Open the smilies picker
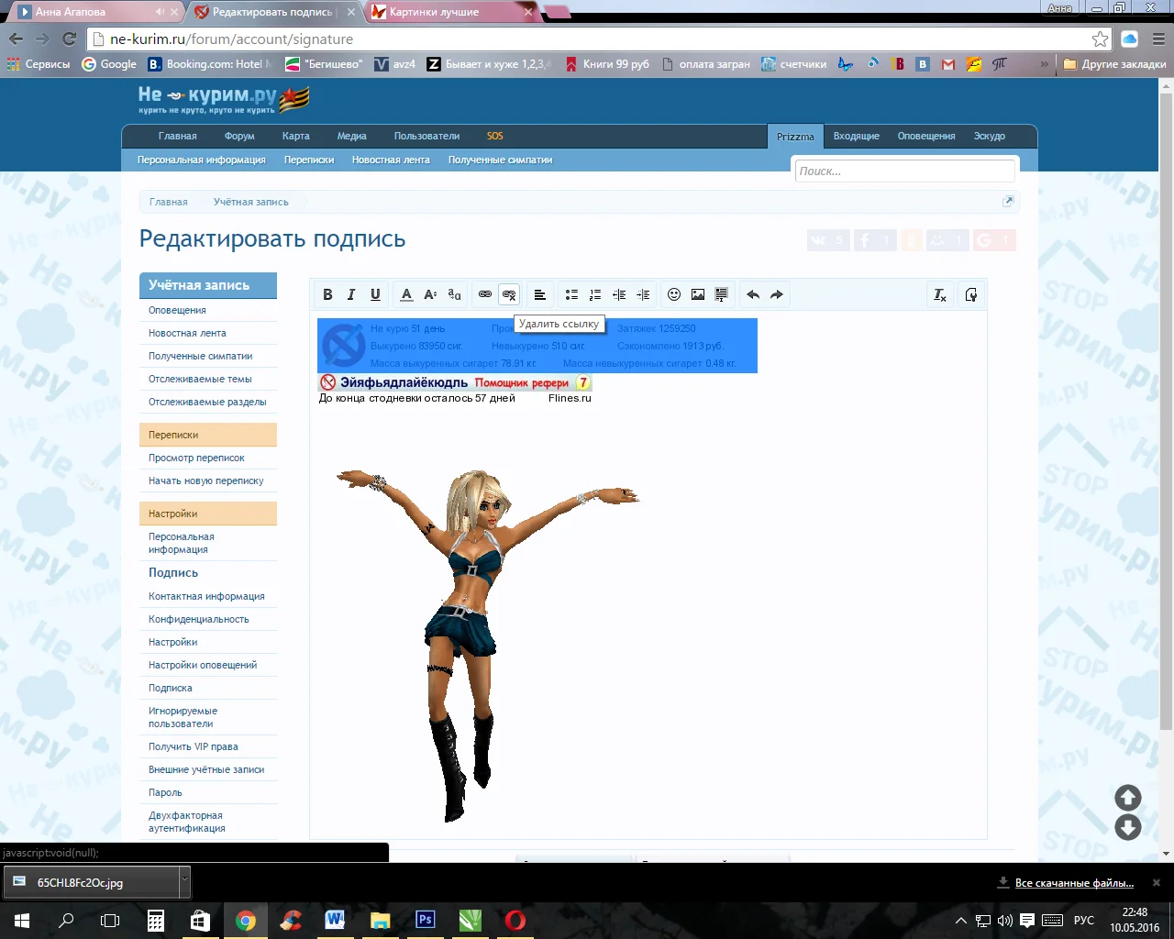Viewport: 1174px width, 939px height. pyautogui.click(x=674, y=294)
